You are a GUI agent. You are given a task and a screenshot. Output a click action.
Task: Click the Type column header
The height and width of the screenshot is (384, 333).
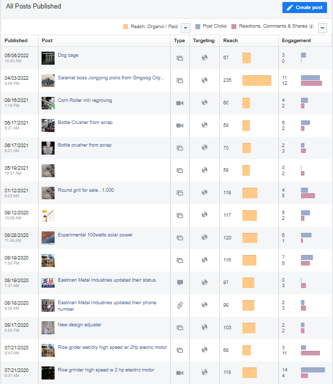pos(179,41)
